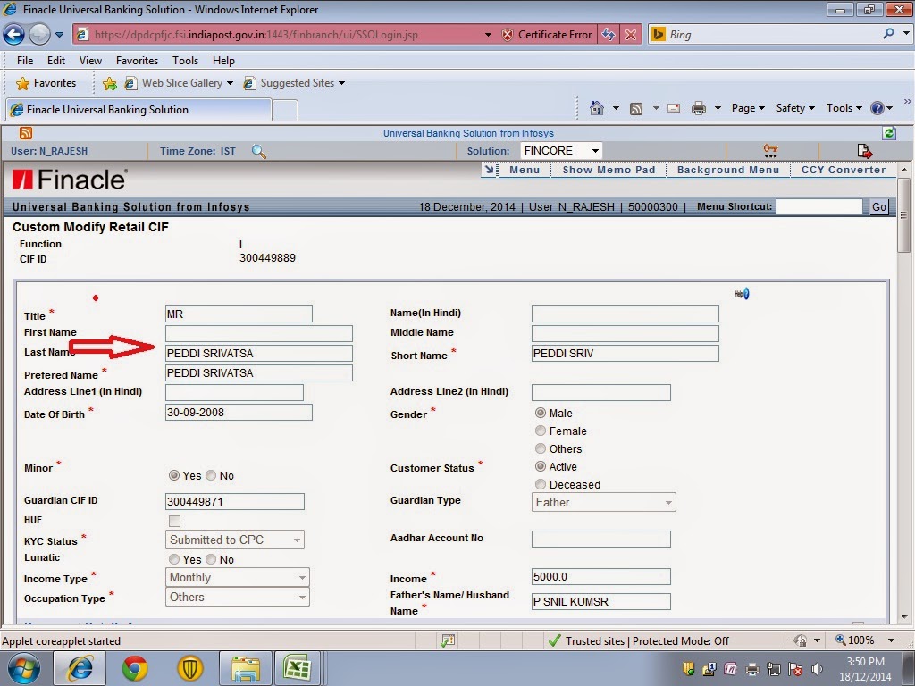Open the change password key icon
This screenshot has width=915, height=686.
769,151
